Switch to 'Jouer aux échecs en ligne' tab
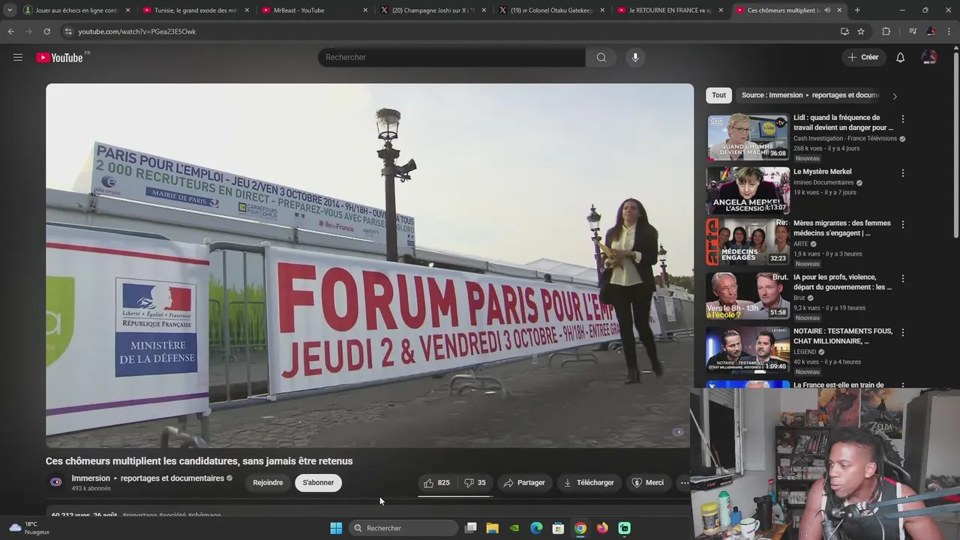960x540 pixels. tap(76, 10)
